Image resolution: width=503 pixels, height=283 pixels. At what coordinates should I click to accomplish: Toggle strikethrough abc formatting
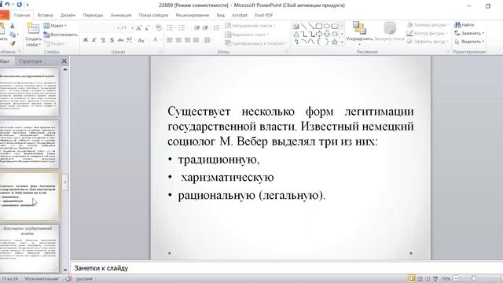pyautogui.click(x=120, y=40)
